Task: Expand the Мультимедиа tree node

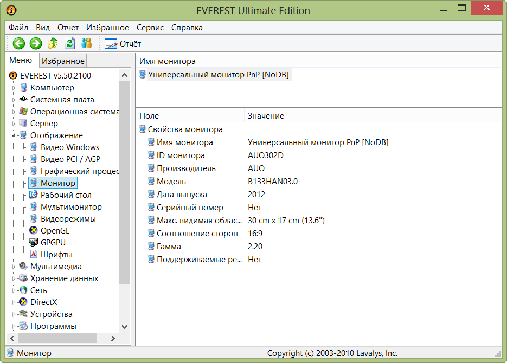Action: [x=14, y=267]
